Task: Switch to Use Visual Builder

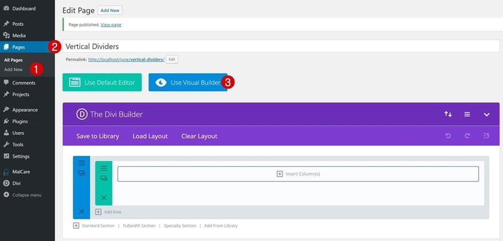Action: pos(188,82)
